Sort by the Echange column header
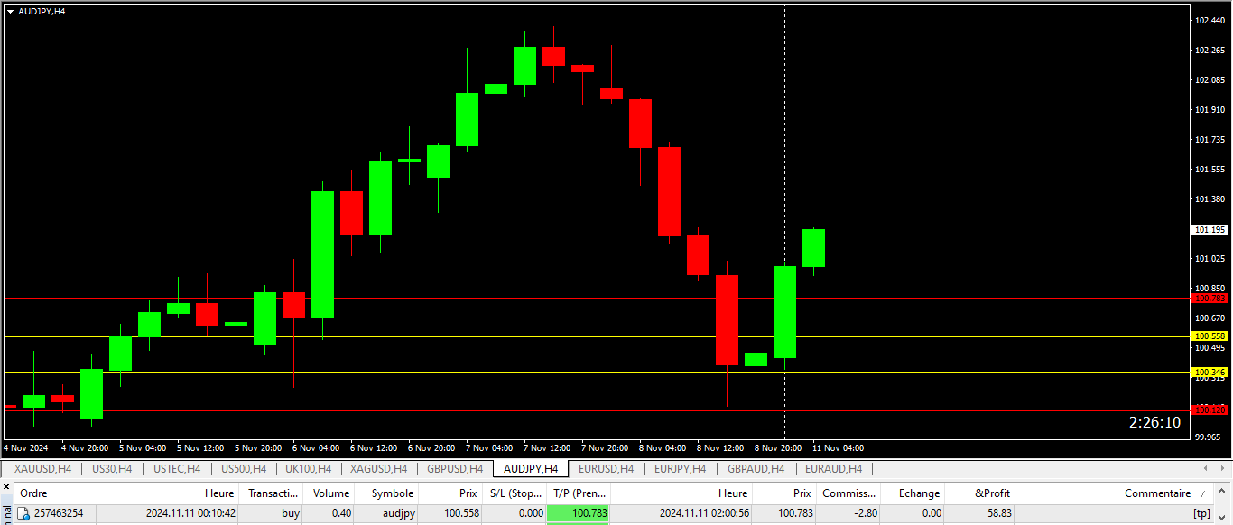The width and height of the screenshot is (1233, 525). tap(913, 493)
